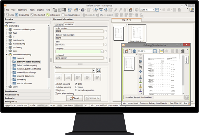Image resolution: width=199 pixels, height=135 pixels.
Task: Expand the purchasing folder
Action: coord(7,47)
